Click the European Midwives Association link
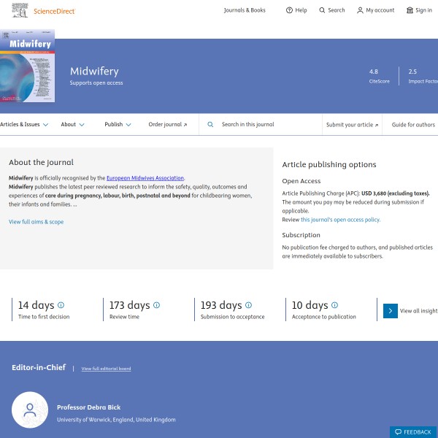Screen dimensions: 438x438 [145, 178]
